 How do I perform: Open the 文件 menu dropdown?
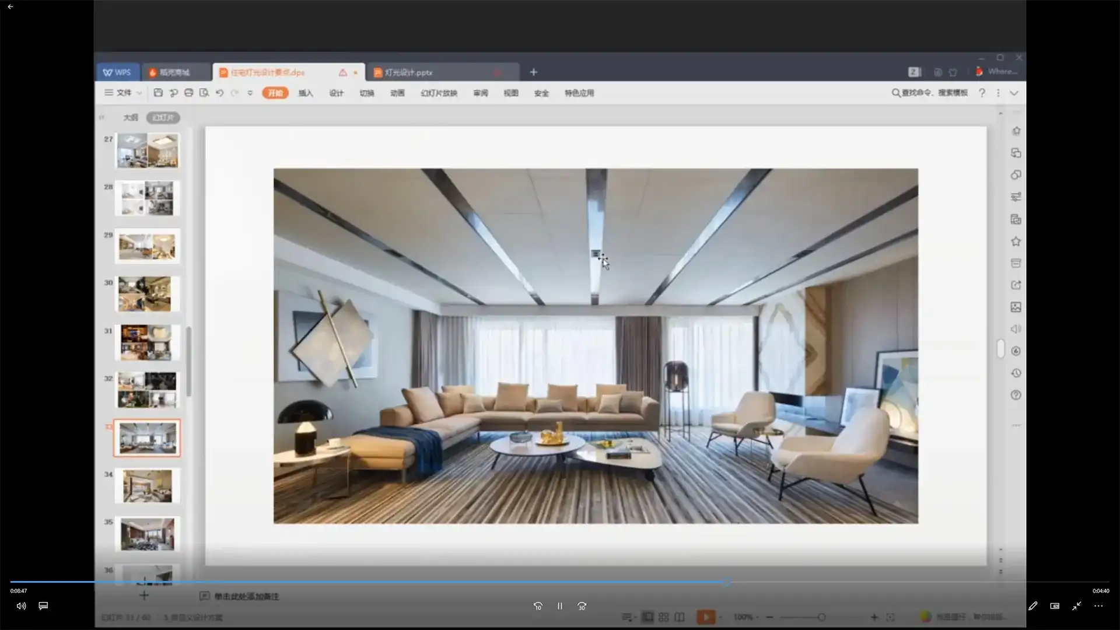pyautogui.click(x=123, y=93)
